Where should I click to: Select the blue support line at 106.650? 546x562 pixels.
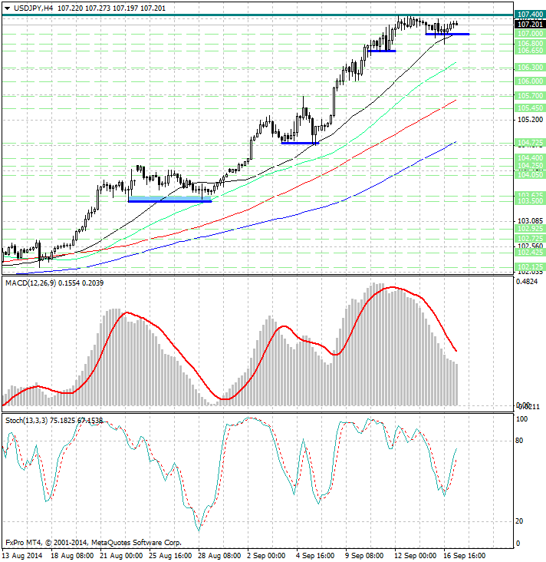click(x=382, y=51)
